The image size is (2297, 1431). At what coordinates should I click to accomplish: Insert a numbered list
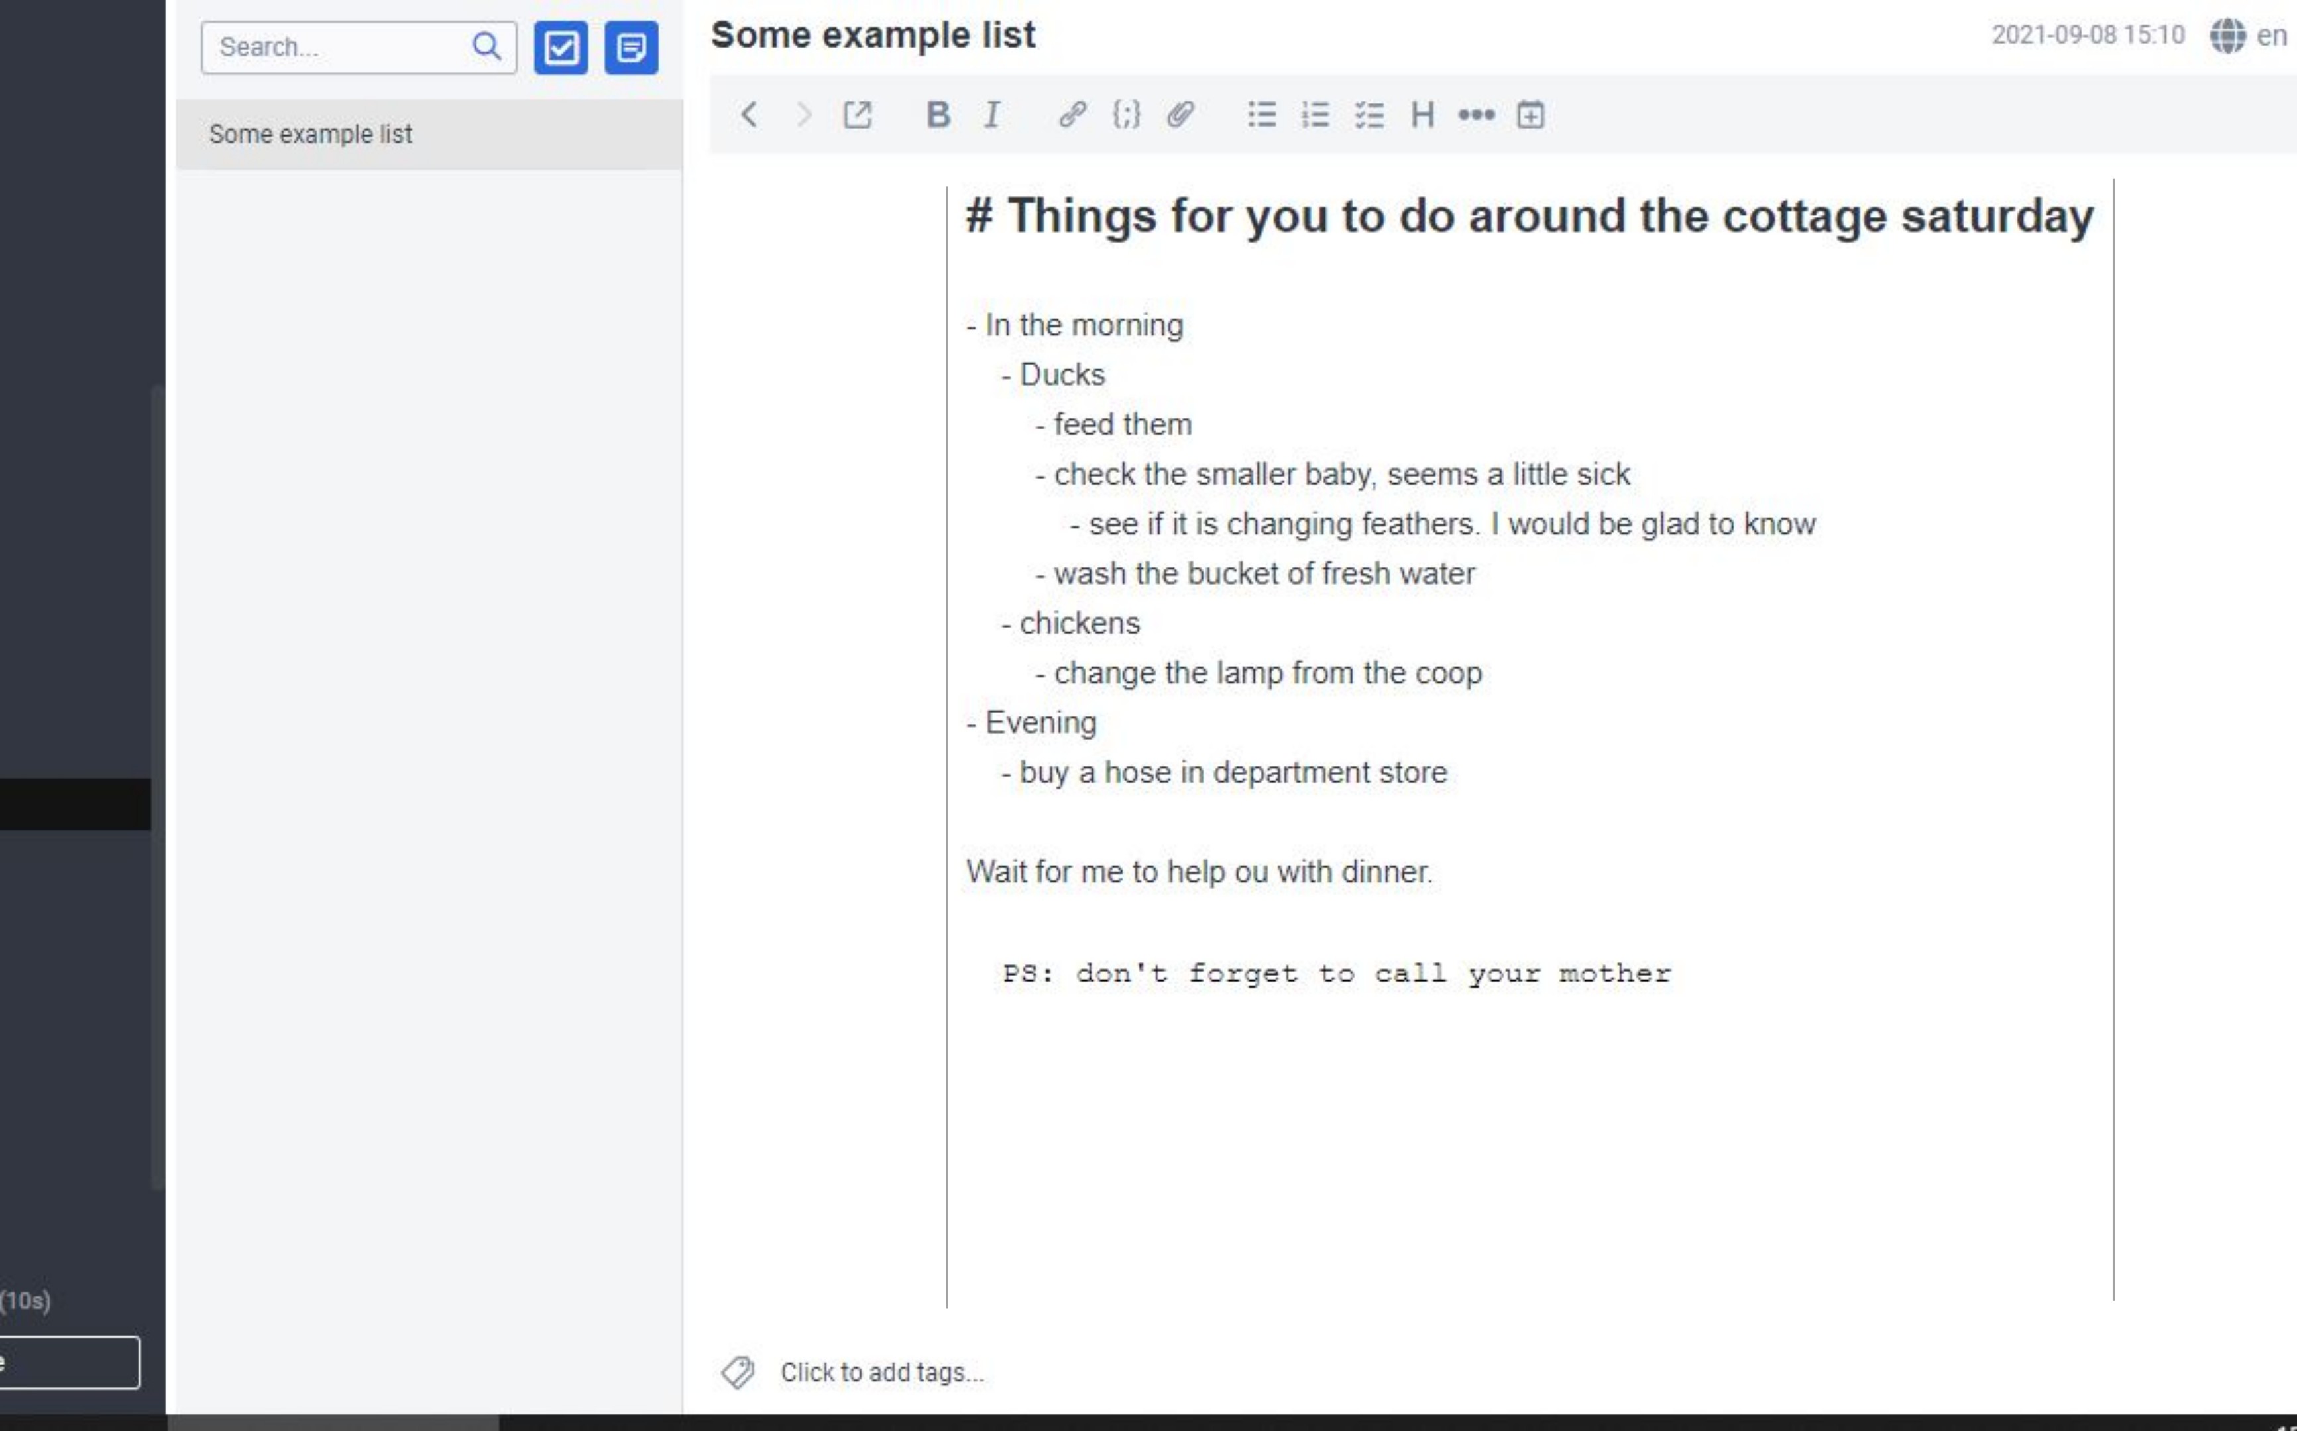[x=1315, y=115]
